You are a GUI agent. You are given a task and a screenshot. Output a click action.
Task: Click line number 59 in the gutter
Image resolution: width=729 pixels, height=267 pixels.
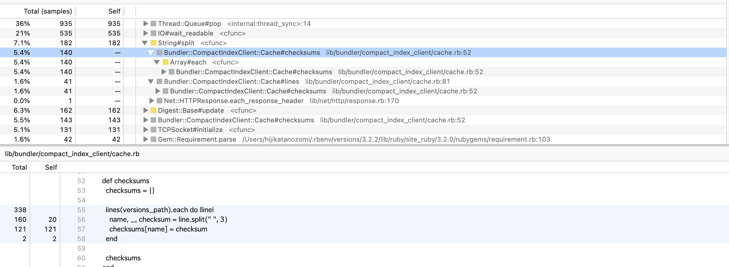pyautogui.click(x=81, y=248)
